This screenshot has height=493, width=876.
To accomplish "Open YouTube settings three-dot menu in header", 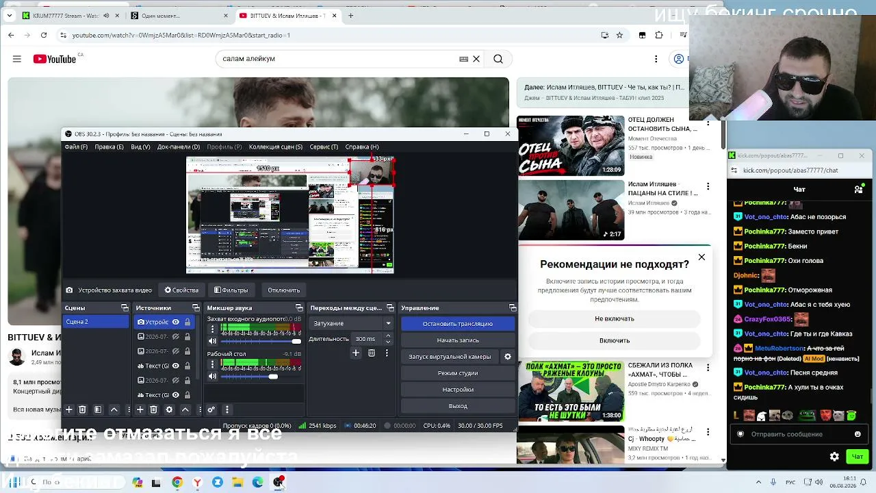I will coord(656,59).
